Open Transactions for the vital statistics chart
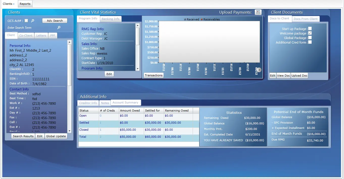The height and width of the screenshot is (179, 344). (x=153, y=75)
